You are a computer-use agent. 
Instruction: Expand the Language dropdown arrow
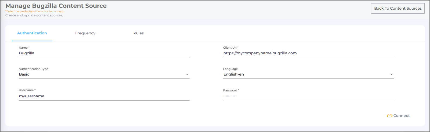391,74
